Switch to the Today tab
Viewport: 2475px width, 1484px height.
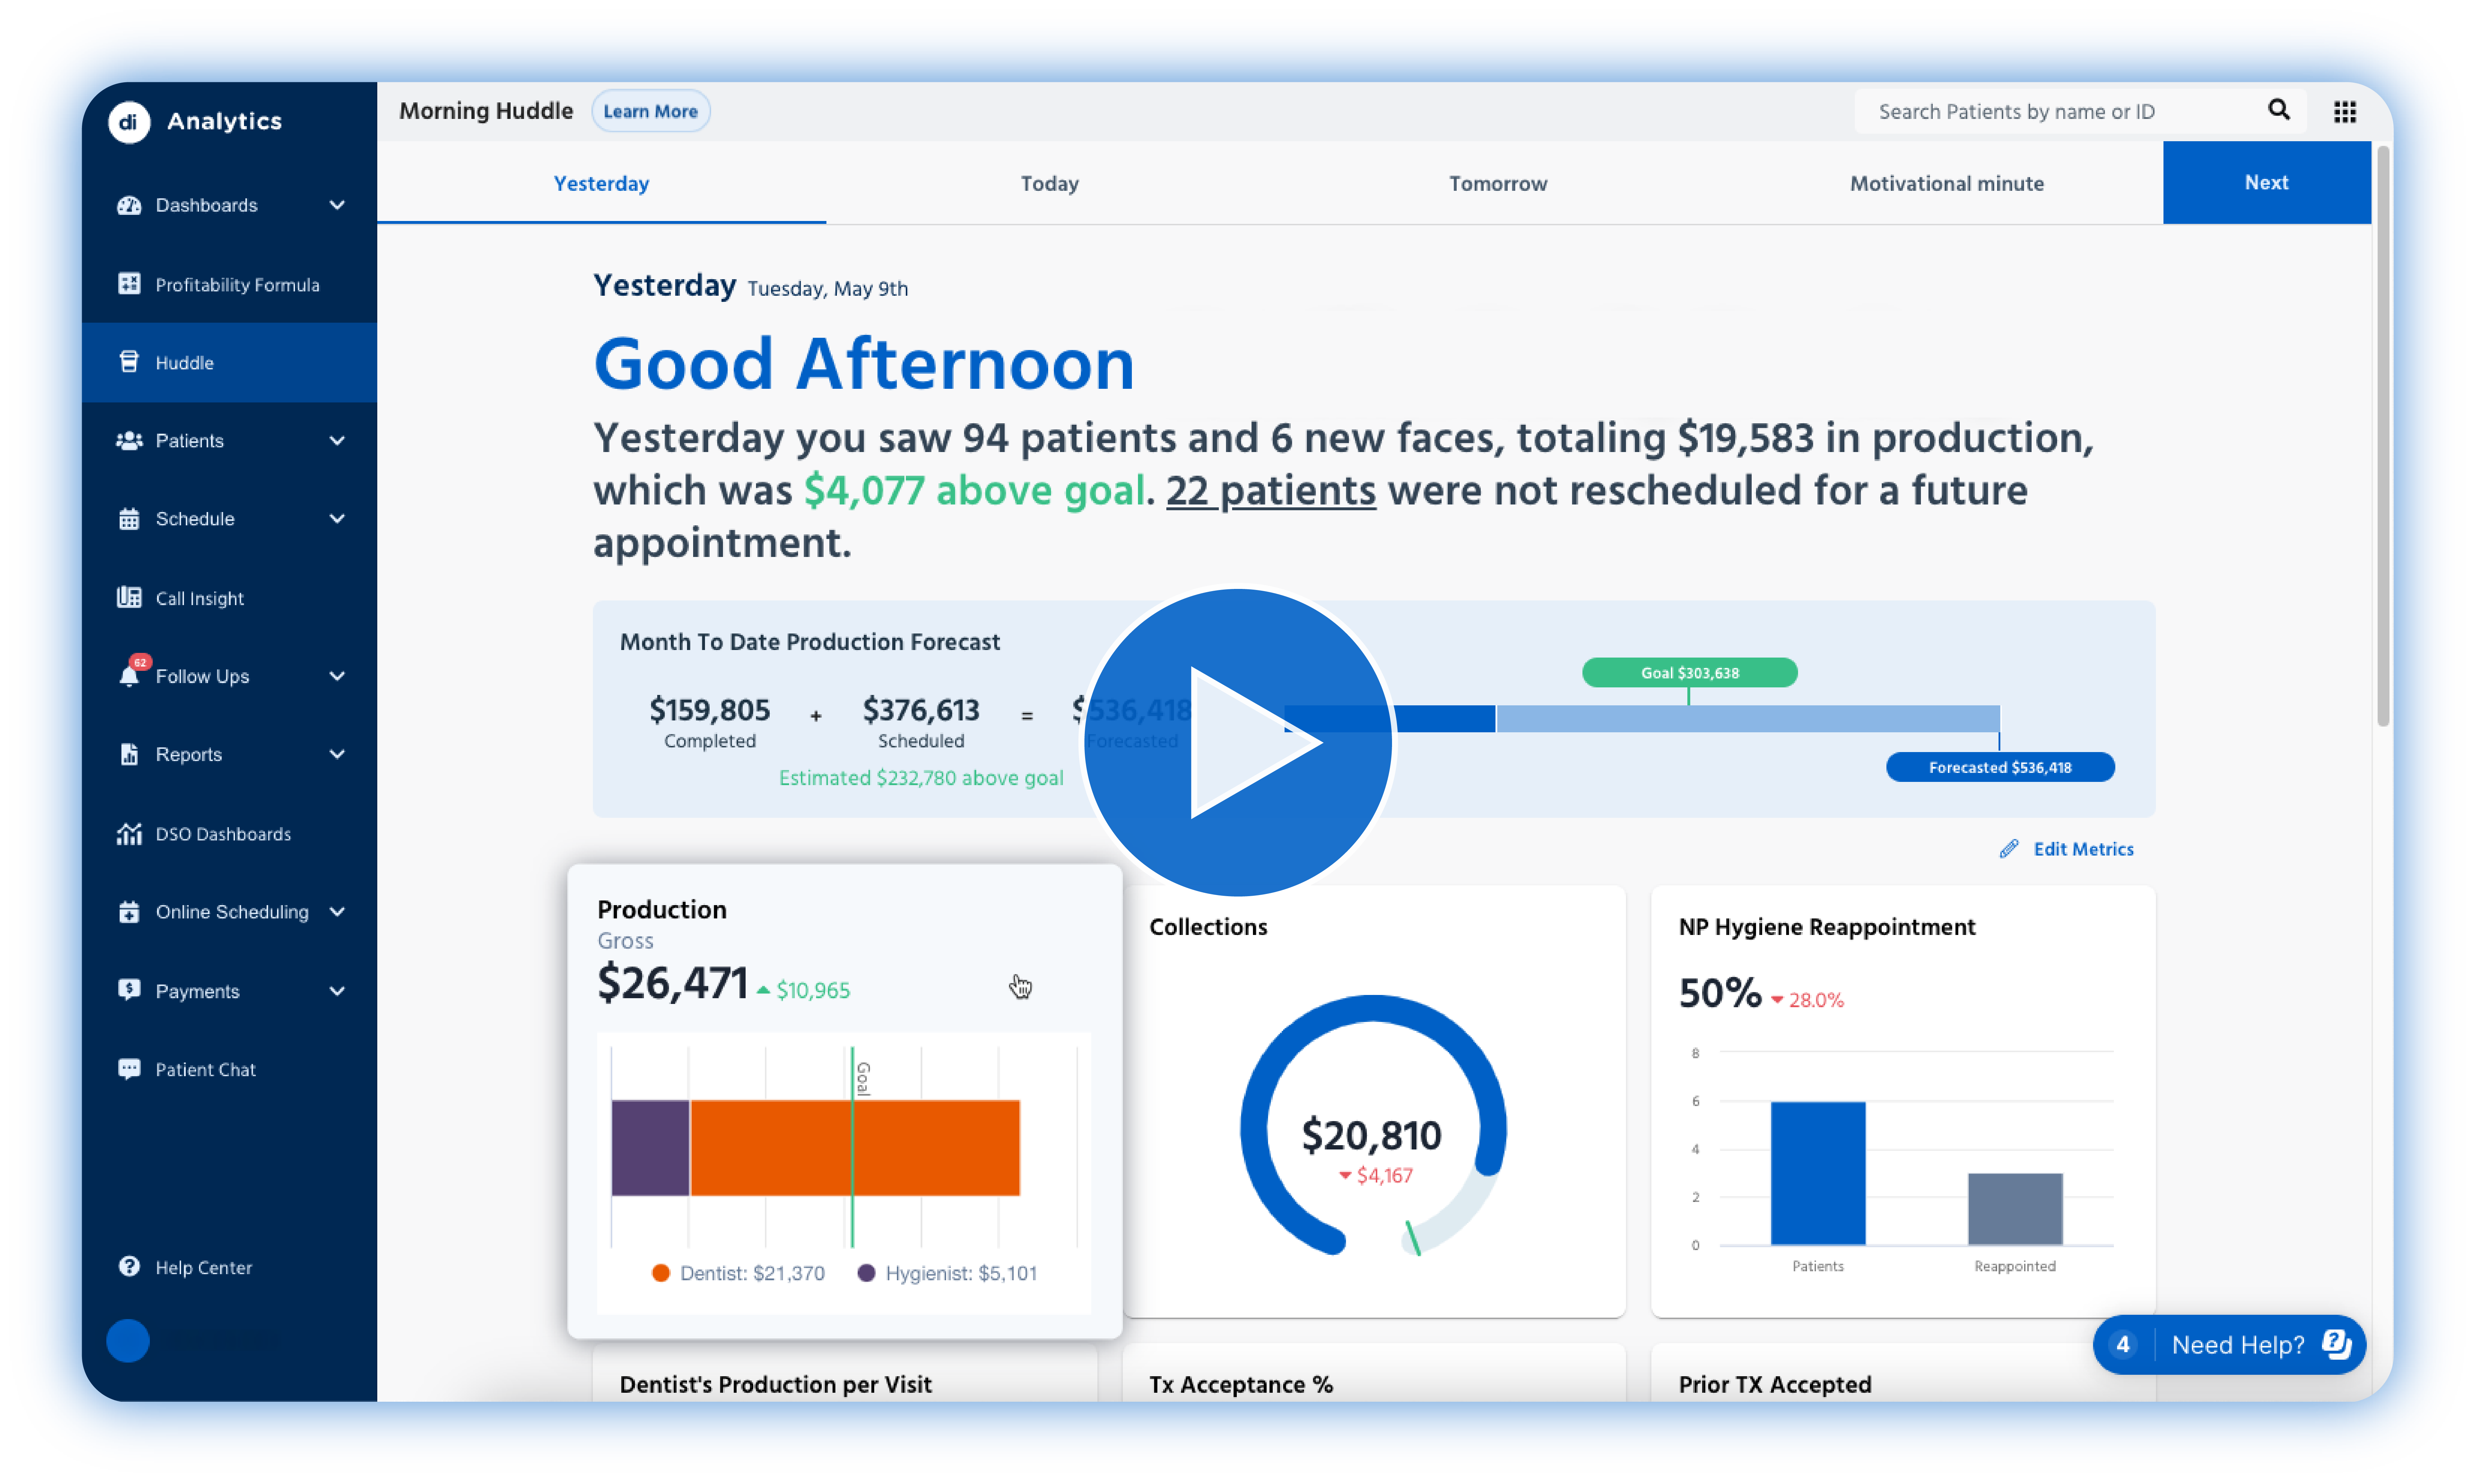(x=1049, y=183)
